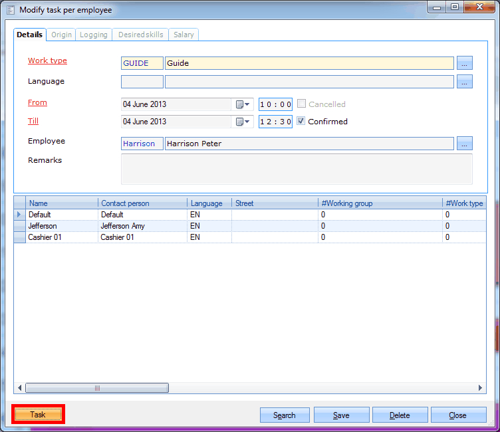Click the row selector arrow for Default row
This screenshot has width=500, height=432.
coord(19,215)
